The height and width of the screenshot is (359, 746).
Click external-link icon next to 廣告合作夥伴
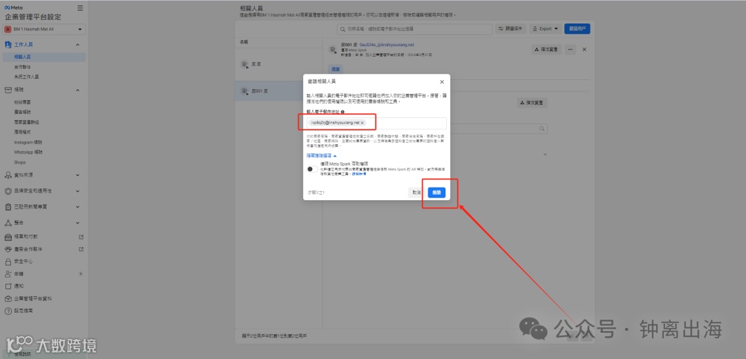point(80,249)
